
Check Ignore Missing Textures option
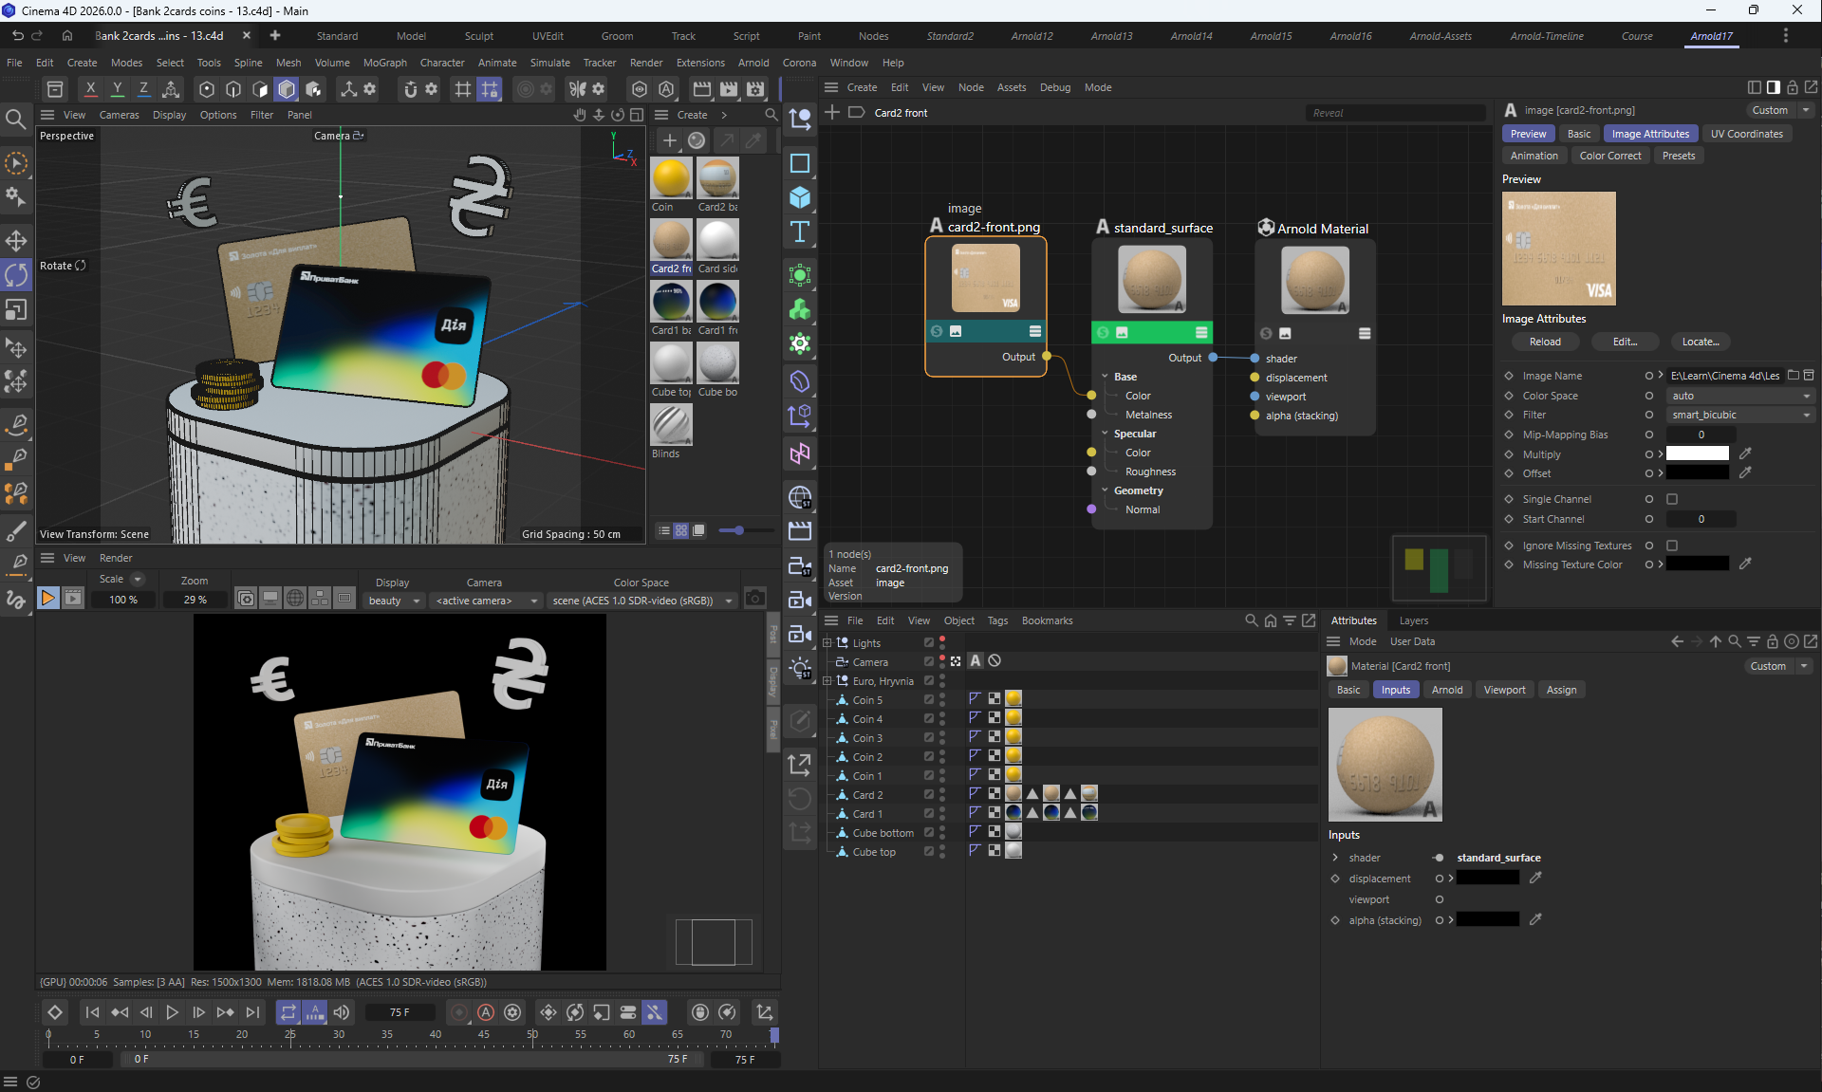[x=1672, y=546]
